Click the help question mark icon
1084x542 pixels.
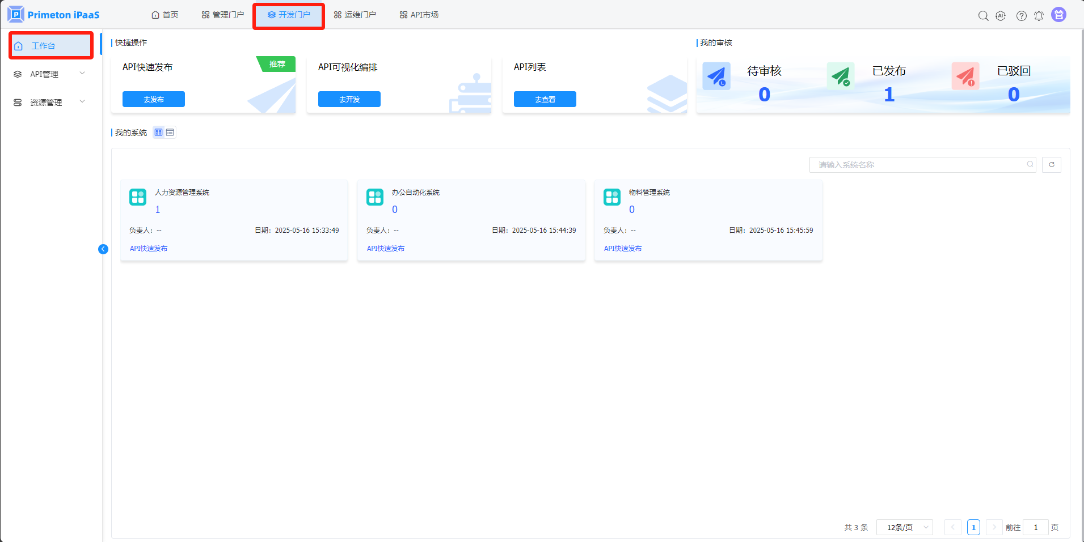pyautogui.click(x=1021, y=16)
